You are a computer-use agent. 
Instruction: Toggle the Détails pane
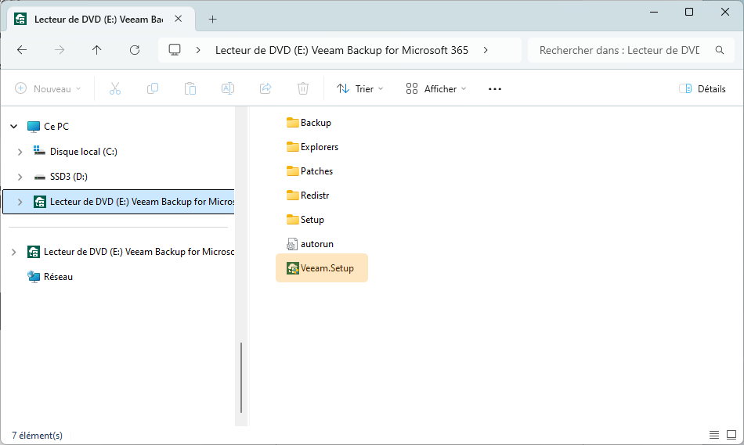702,88
